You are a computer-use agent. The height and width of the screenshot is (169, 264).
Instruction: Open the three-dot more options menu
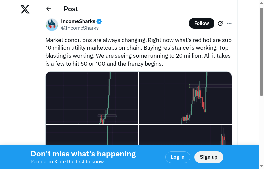[x=229, y=23]
